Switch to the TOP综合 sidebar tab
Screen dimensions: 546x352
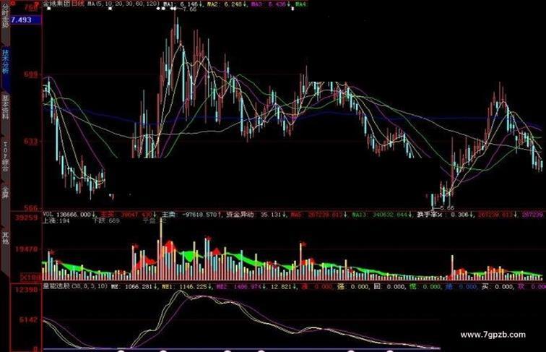(5, 157)
